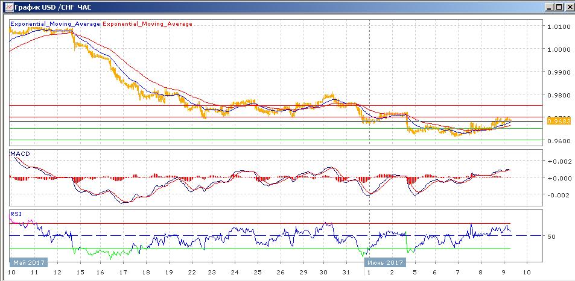Click the chart icon in the title bar

pyautogui.click(x=6, y=7)
